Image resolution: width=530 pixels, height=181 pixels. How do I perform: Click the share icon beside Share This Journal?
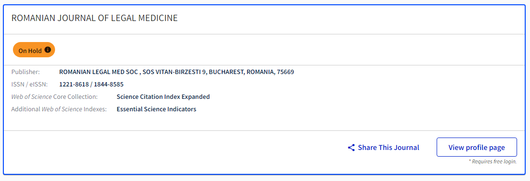tap(351, 148)
